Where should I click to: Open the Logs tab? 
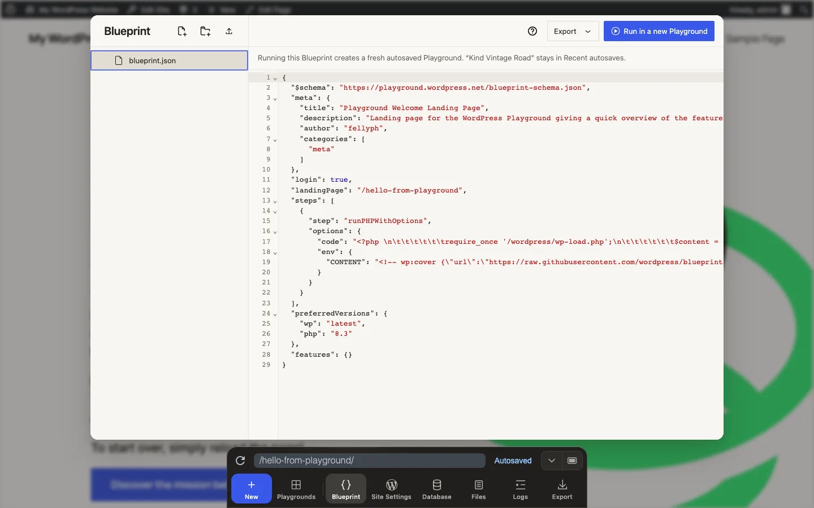(x=521, y=489)
